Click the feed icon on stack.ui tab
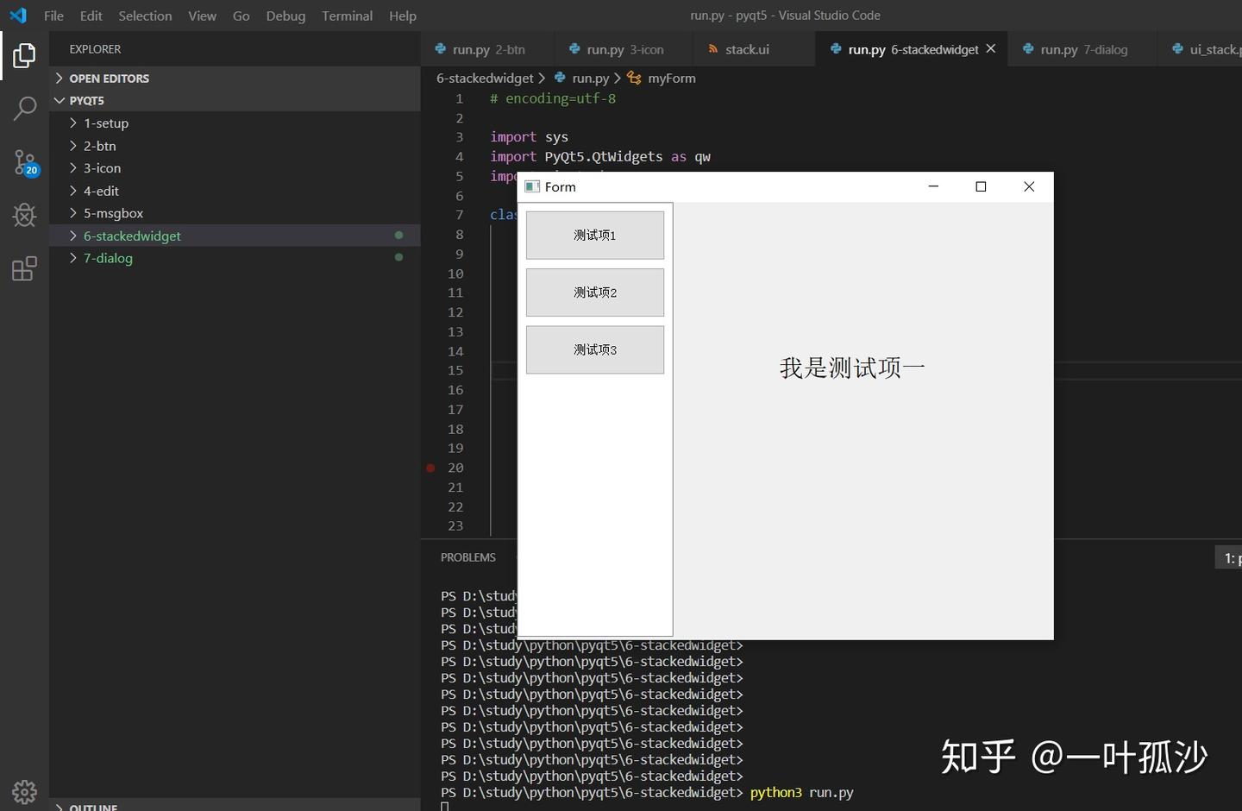This screenshot has height=811, width=1242. [x=713, y=49]
